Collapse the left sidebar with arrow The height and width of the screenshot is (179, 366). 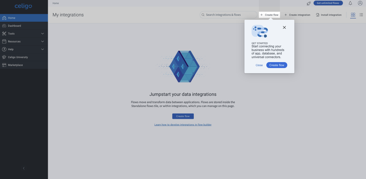tap(24, 168)
